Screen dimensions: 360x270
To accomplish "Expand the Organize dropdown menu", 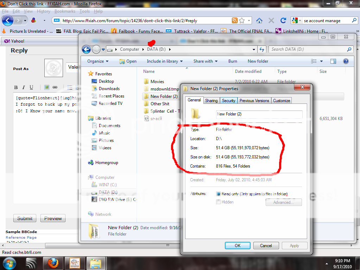I will (x=98, y=61).
